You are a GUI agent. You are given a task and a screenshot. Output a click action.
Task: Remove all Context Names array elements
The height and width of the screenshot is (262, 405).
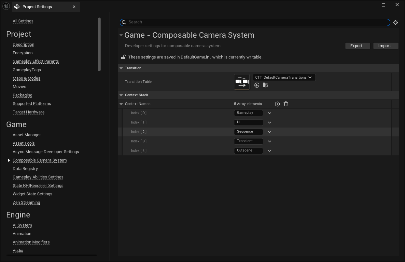click(286, 104)
